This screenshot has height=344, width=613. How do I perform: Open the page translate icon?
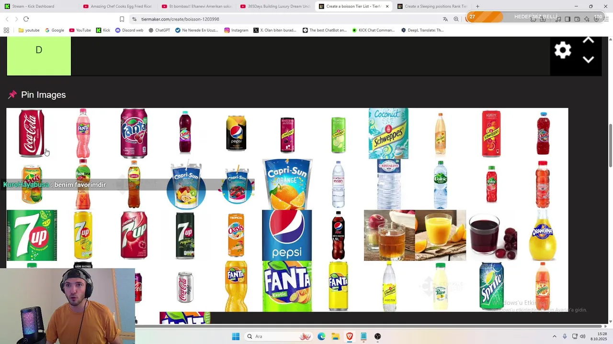click(445, 19)
